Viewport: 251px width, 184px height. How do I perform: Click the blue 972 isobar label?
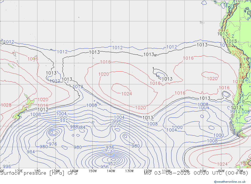tap(109, 150)
